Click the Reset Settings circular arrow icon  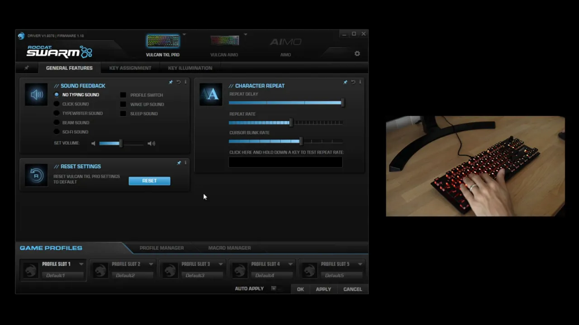tap(36, 175)
